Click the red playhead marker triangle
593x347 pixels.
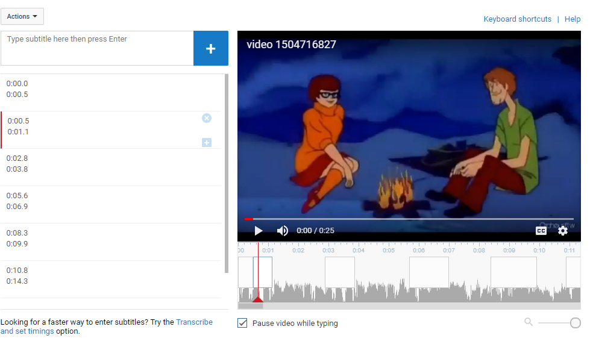pyautogui.click(x=257, y=299)
